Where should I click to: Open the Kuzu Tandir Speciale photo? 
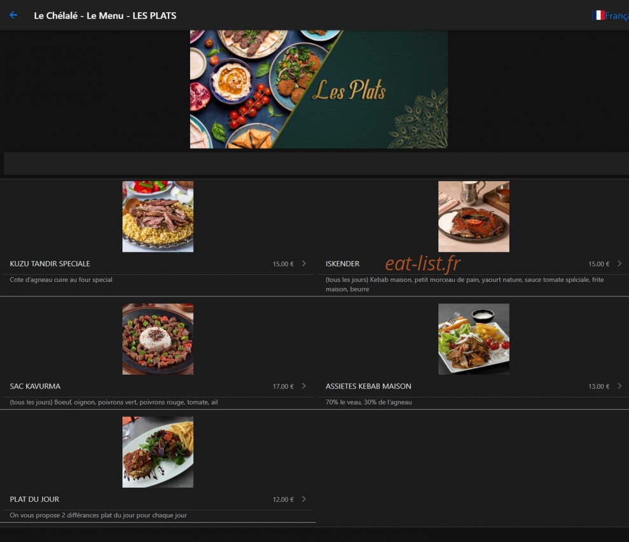tap(158, 217)
